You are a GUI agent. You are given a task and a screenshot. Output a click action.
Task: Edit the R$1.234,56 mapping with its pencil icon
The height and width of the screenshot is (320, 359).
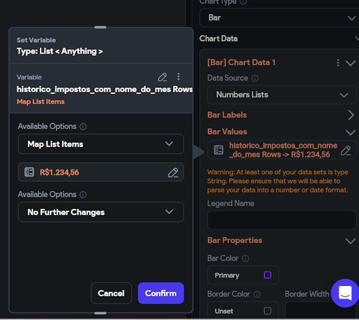pos(173,173)
